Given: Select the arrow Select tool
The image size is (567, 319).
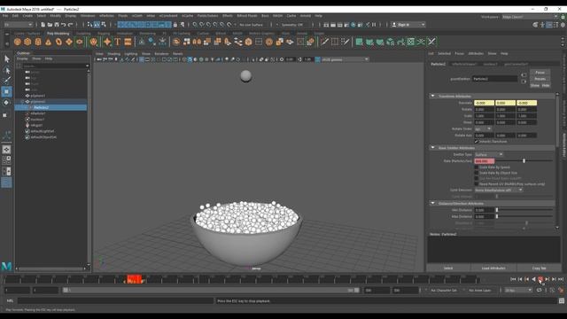Looking at the screenshot, I should [6, 59].
